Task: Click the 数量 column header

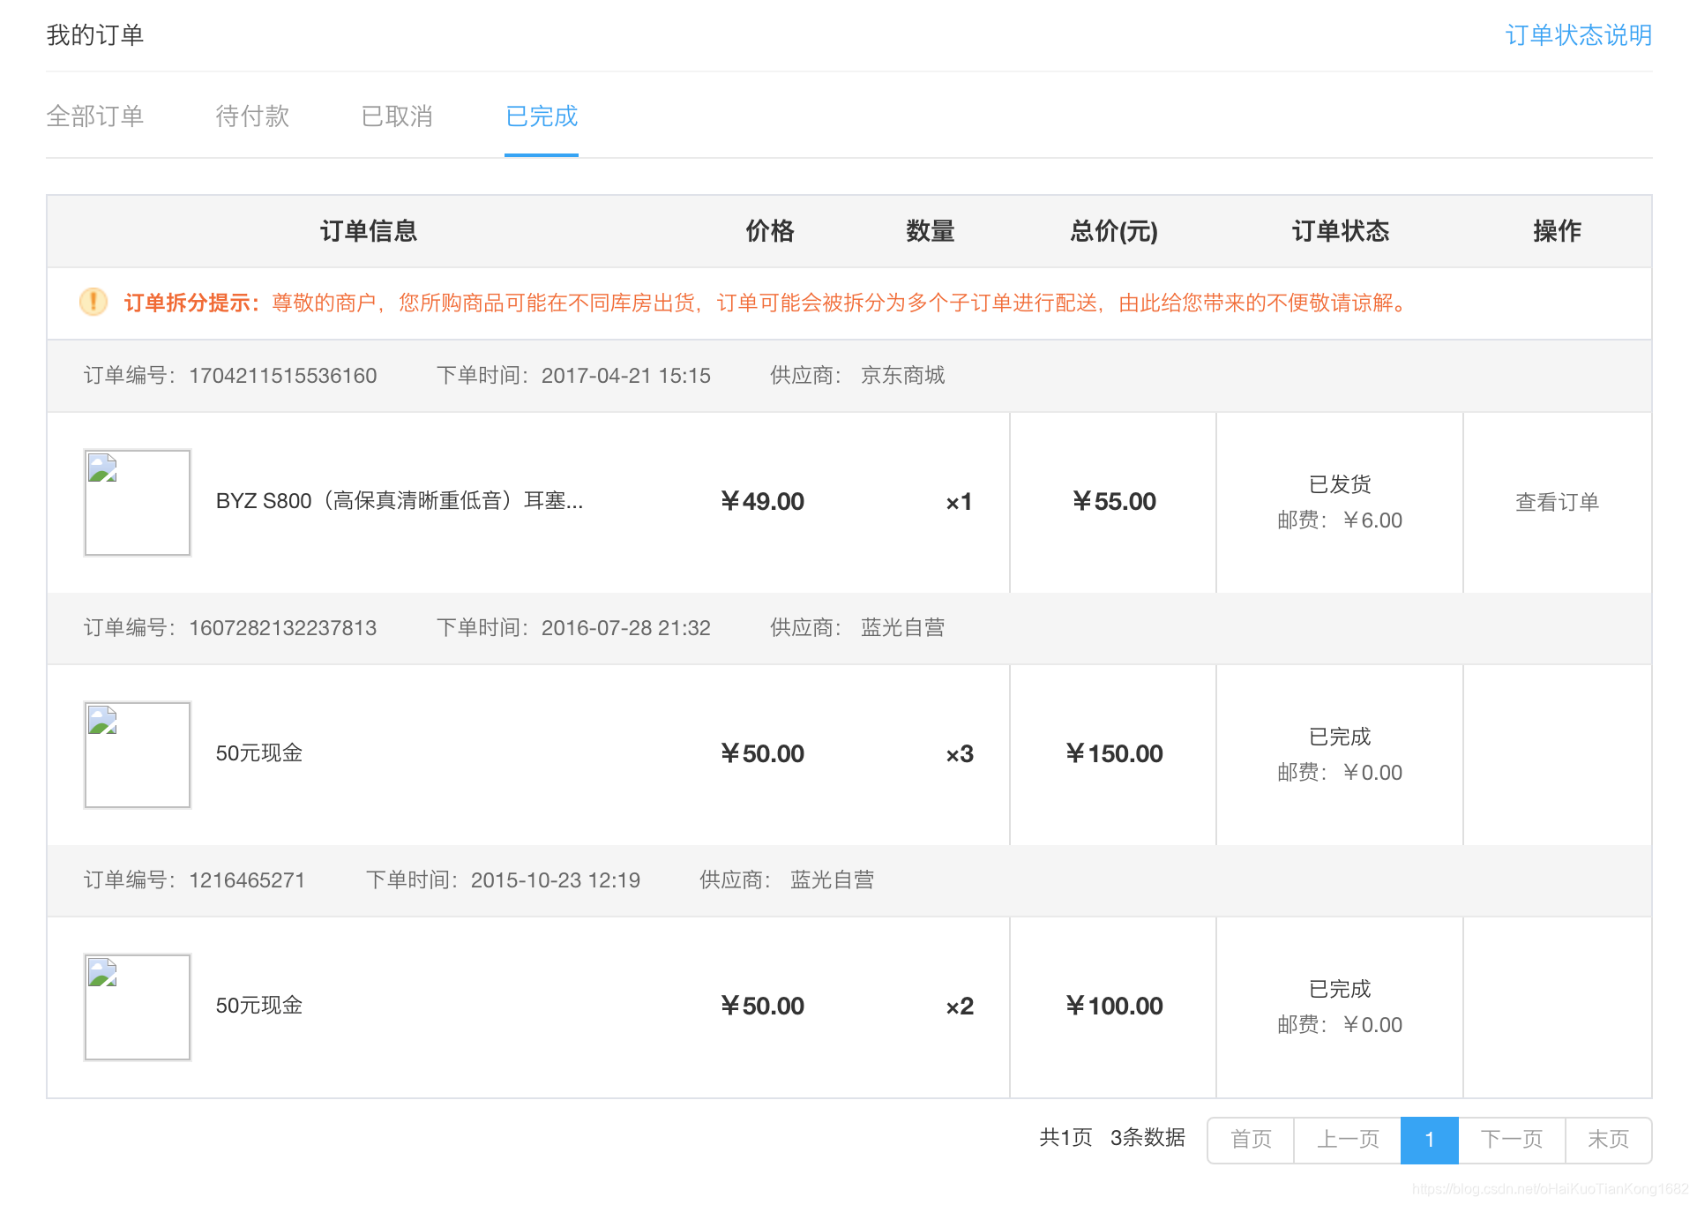Action: tap(931, 231)
